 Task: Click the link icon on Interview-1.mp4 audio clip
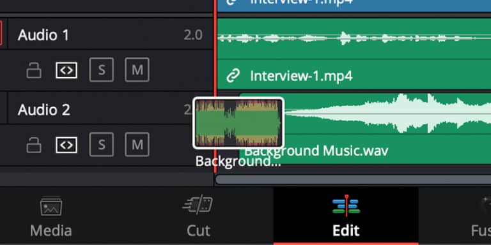pos(233,76)
